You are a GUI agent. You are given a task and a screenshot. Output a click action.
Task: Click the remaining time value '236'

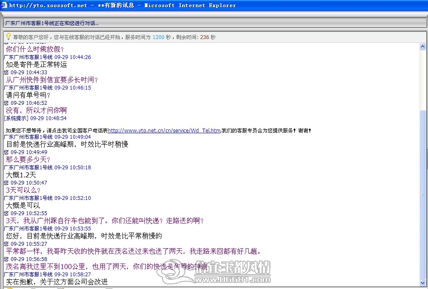tap(204, 37)
